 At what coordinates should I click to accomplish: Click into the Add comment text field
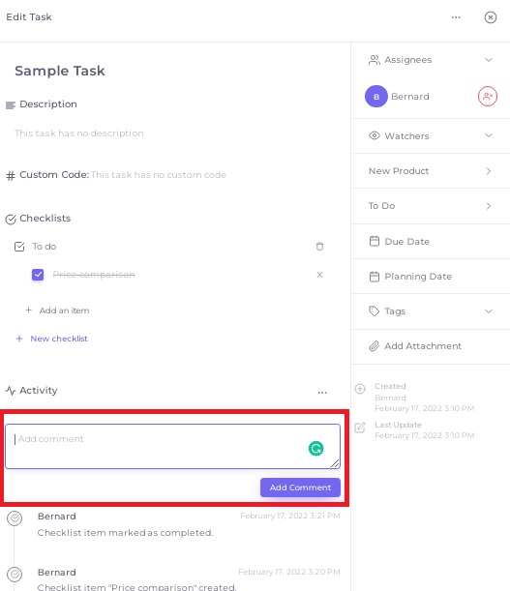173,447
